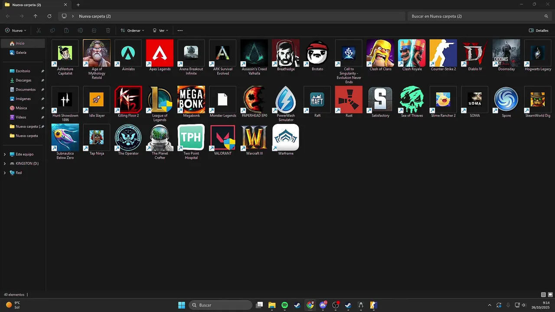Screen dimensions: 555x312
Task: Select the Doomsday game icon
Action: click(x=506, y=53)
